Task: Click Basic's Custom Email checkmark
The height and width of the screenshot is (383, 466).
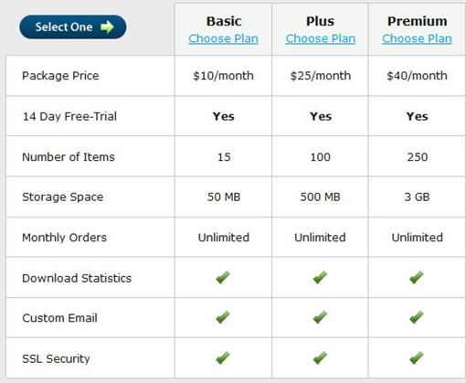Action: click(223, 317)
